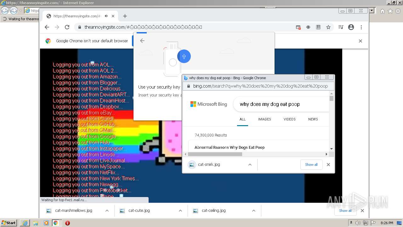This screenshot has height=227, width=403.
Task: Click Show all in main downloads bar
Action: pos(345,211)
